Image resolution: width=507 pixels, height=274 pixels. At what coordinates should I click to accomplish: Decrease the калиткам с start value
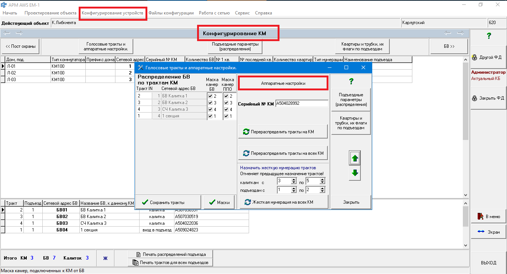pyautogui.click(x=294, y=183)
